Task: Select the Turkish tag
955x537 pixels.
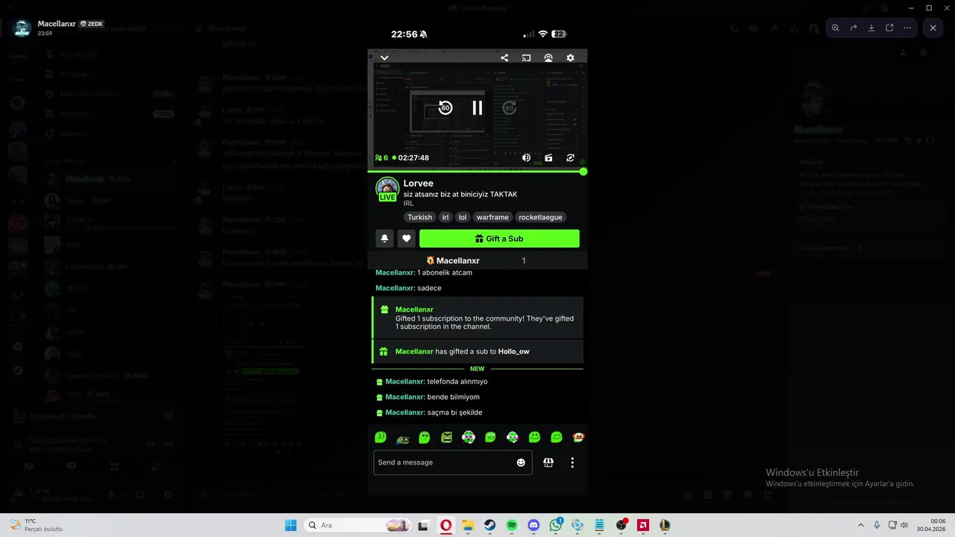Action: tap(419, 217)
